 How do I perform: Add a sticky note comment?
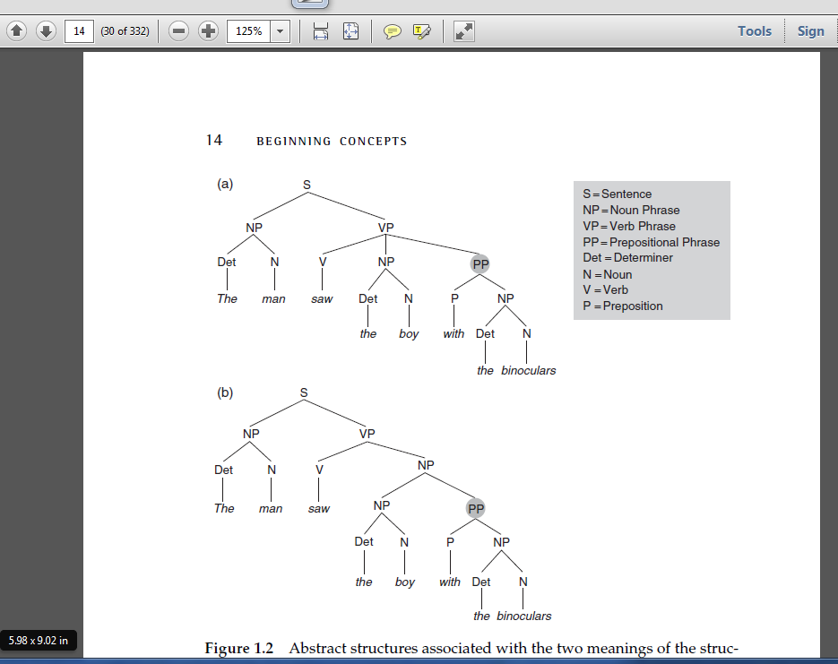(x=393, y=31)
